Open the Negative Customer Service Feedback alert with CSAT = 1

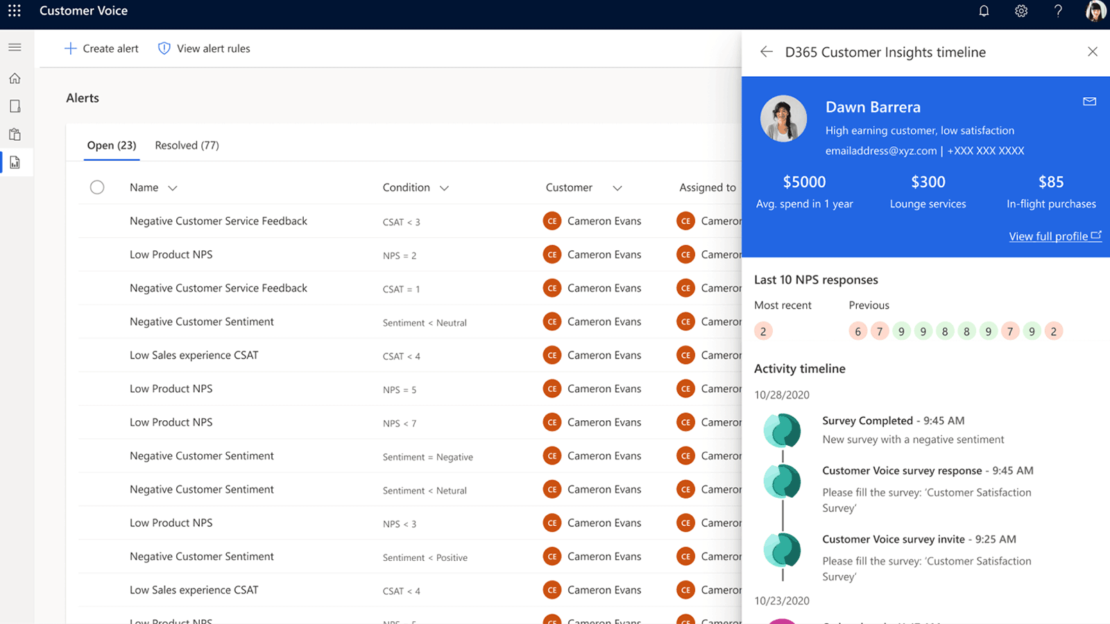(x=218, y=288)
